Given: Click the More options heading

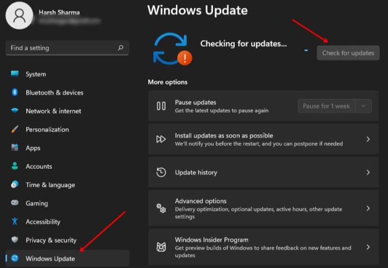Looking at the screenshot, I should pyautogui.click(x=168, y=82).
